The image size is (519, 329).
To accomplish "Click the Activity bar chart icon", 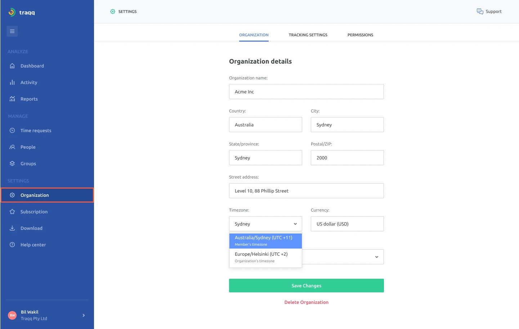I will [12, 82].
